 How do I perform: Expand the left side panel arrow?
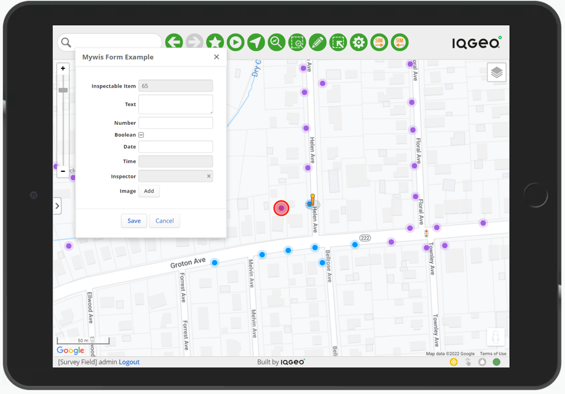[x=57, y=206]
